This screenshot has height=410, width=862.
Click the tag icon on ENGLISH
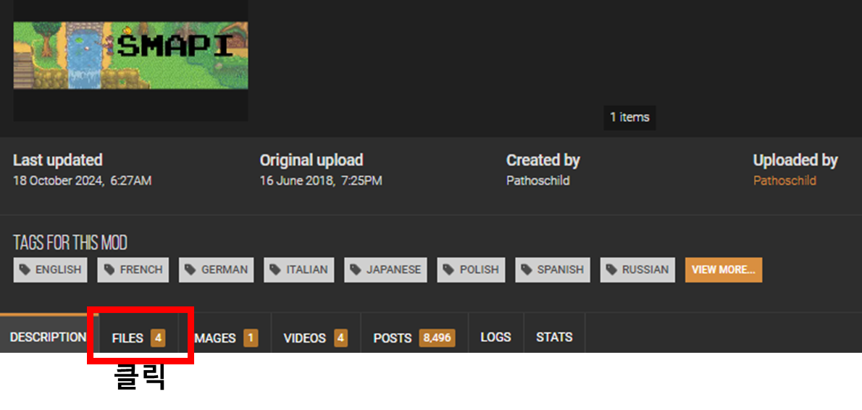pyautogui.click(x=25, y=270)
